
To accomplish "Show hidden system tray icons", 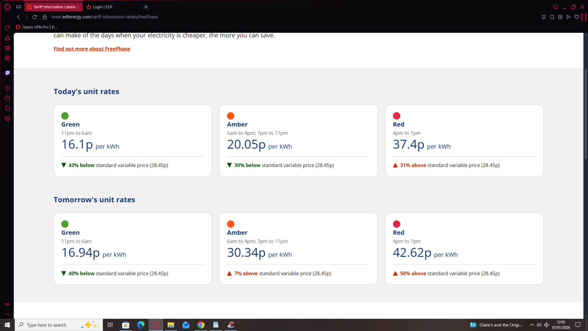I will [x=531, y=325].
